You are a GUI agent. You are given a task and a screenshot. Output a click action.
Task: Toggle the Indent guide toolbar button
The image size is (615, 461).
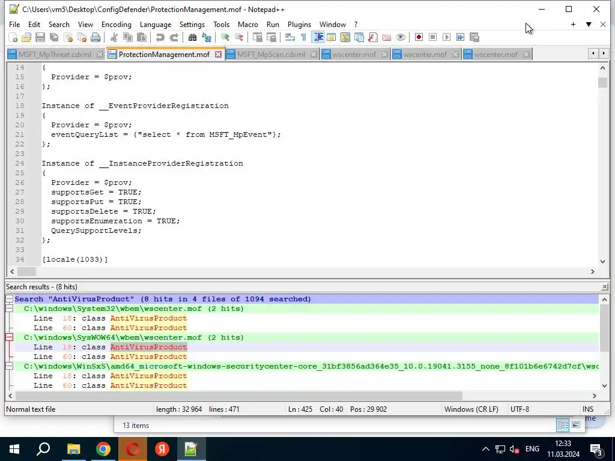click(x=318, y=37)
